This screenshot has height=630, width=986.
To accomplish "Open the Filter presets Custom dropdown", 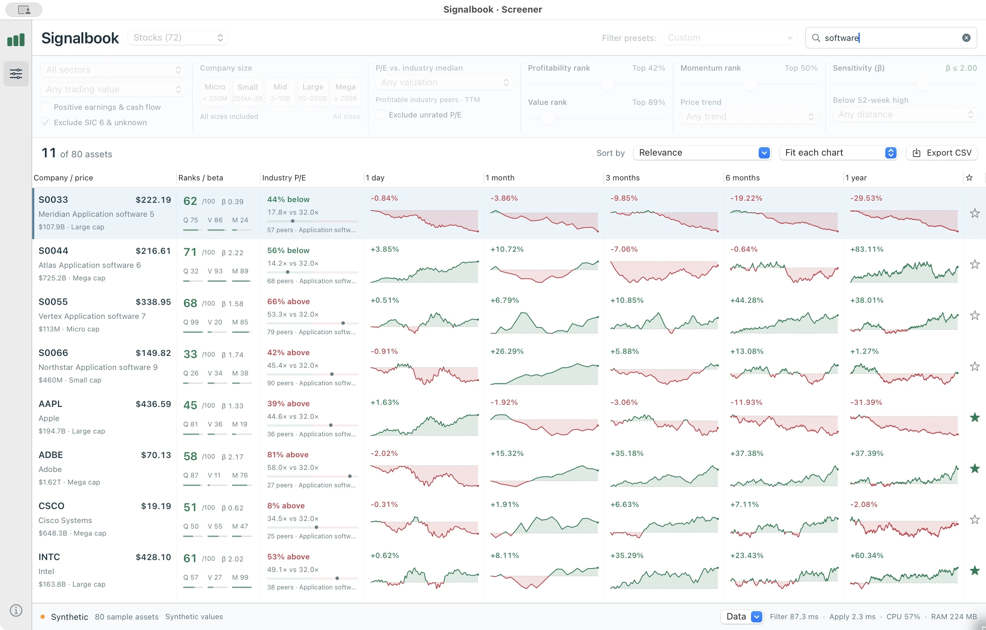I will tap(730, 38).
